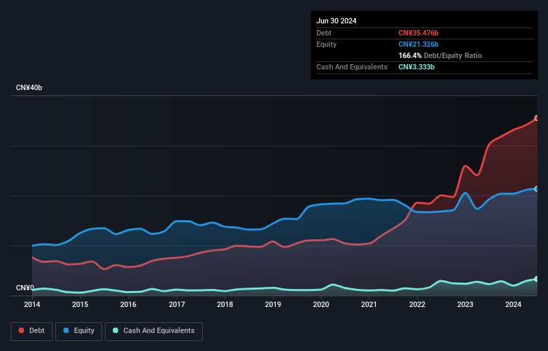Viewport: 548px width, 351px height.
Task: Click the 2020 x-axis label
Action: [x=321, y=304]
